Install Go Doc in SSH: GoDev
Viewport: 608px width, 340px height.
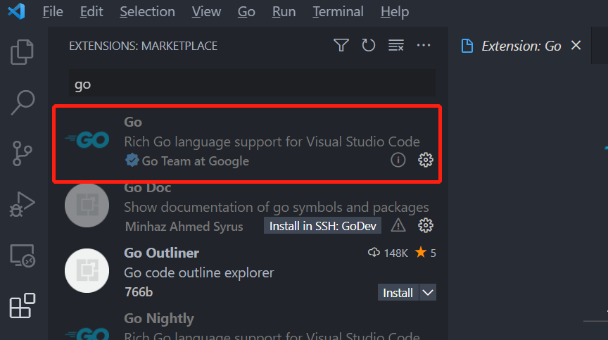tap(322, 226)
